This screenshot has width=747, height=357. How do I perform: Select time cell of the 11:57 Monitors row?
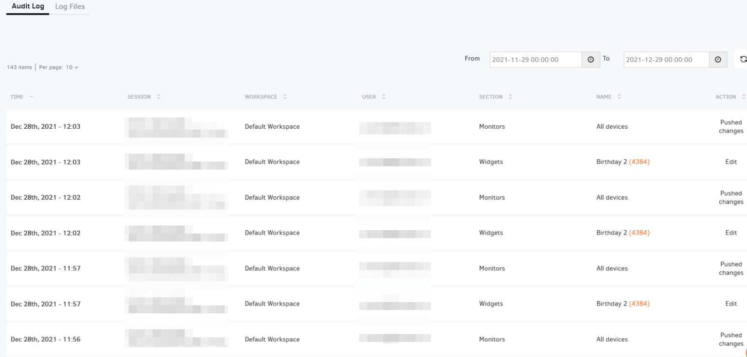tap(46, 269)
